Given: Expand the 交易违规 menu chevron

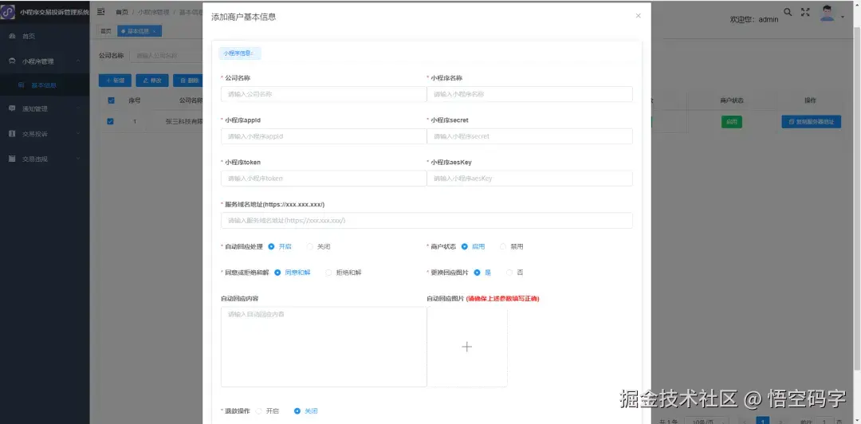Looking at the screenshot, I should [78, 159].
